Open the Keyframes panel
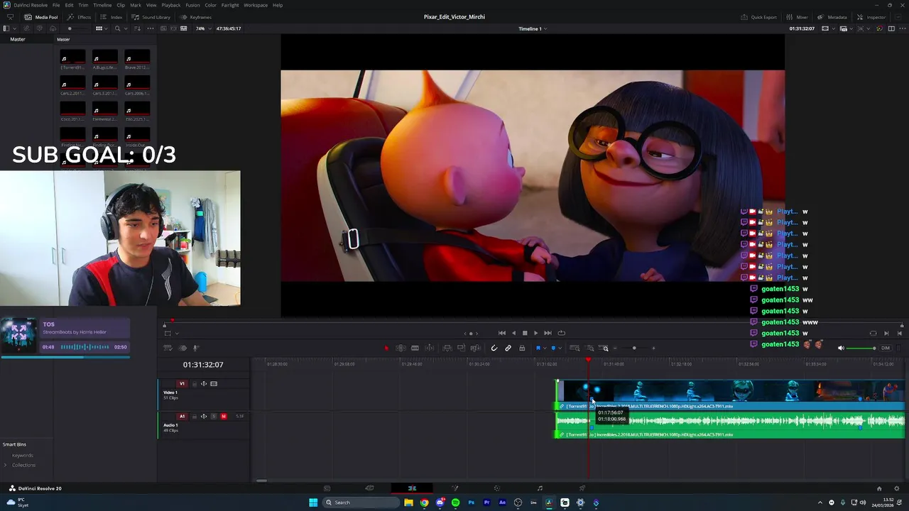This screenshot has height=511, width=909. tap(195, 17)
